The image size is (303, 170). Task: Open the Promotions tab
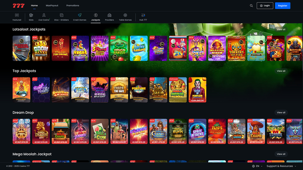[x=73, y=5]
